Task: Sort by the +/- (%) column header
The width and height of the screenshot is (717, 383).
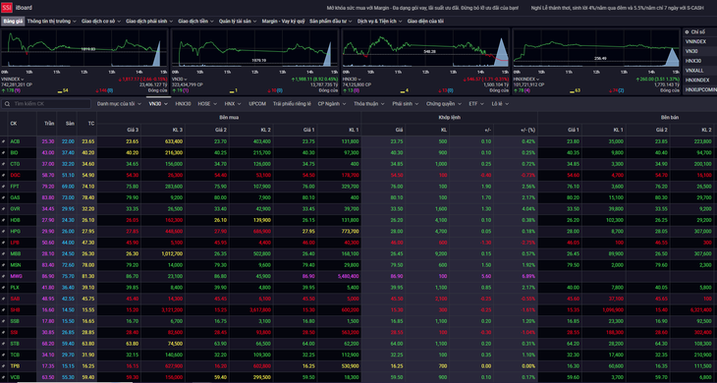Action: (x=527, y=130)
